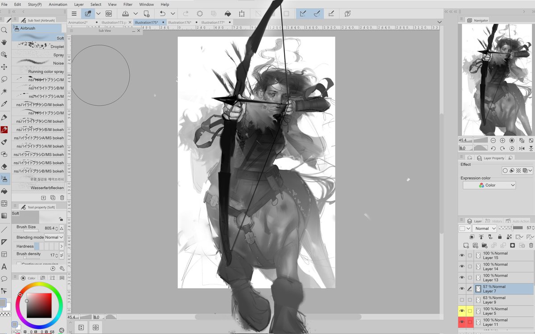Select the Auto select magic wand tool
The image size is (535, 334).
4,91
